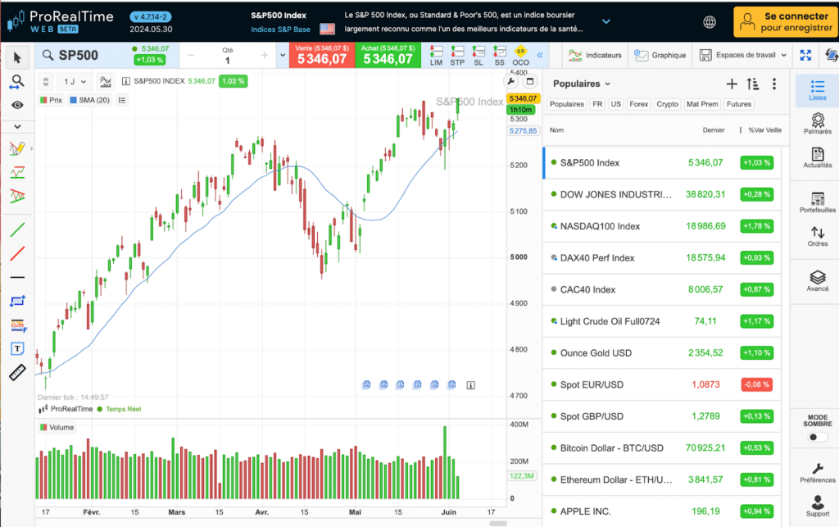Place an STP stop order
Viewport: 839px width, 527px height.
coord(457,56)
